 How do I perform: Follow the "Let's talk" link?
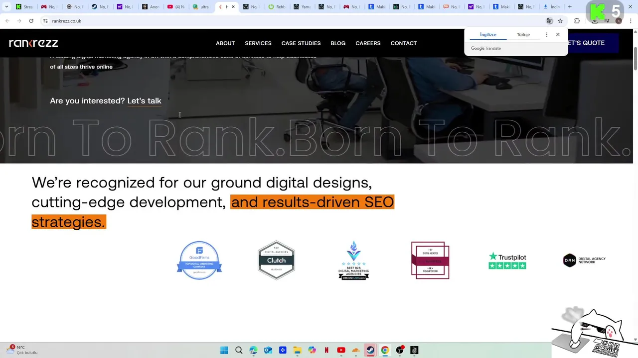[x=144, y=101]
